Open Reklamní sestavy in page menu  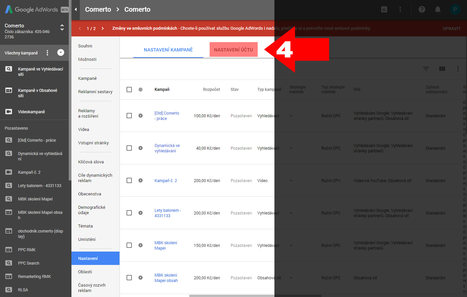click(95, 92)
